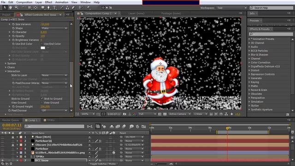Select the Pen tool
This screenshot has width=295, height=166.
click(48, 7)
